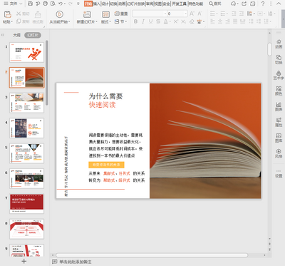Open Properties (属性) side panel
The image size is (285, 266).
point(279,122)
